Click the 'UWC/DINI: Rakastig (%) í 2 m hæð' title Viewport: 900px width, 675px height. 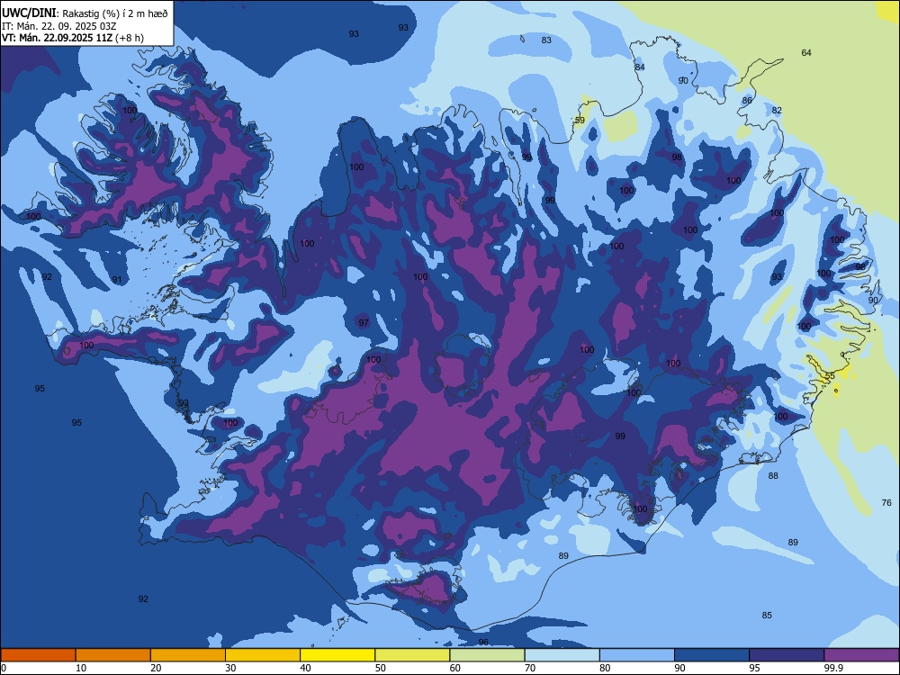(85, 13)
